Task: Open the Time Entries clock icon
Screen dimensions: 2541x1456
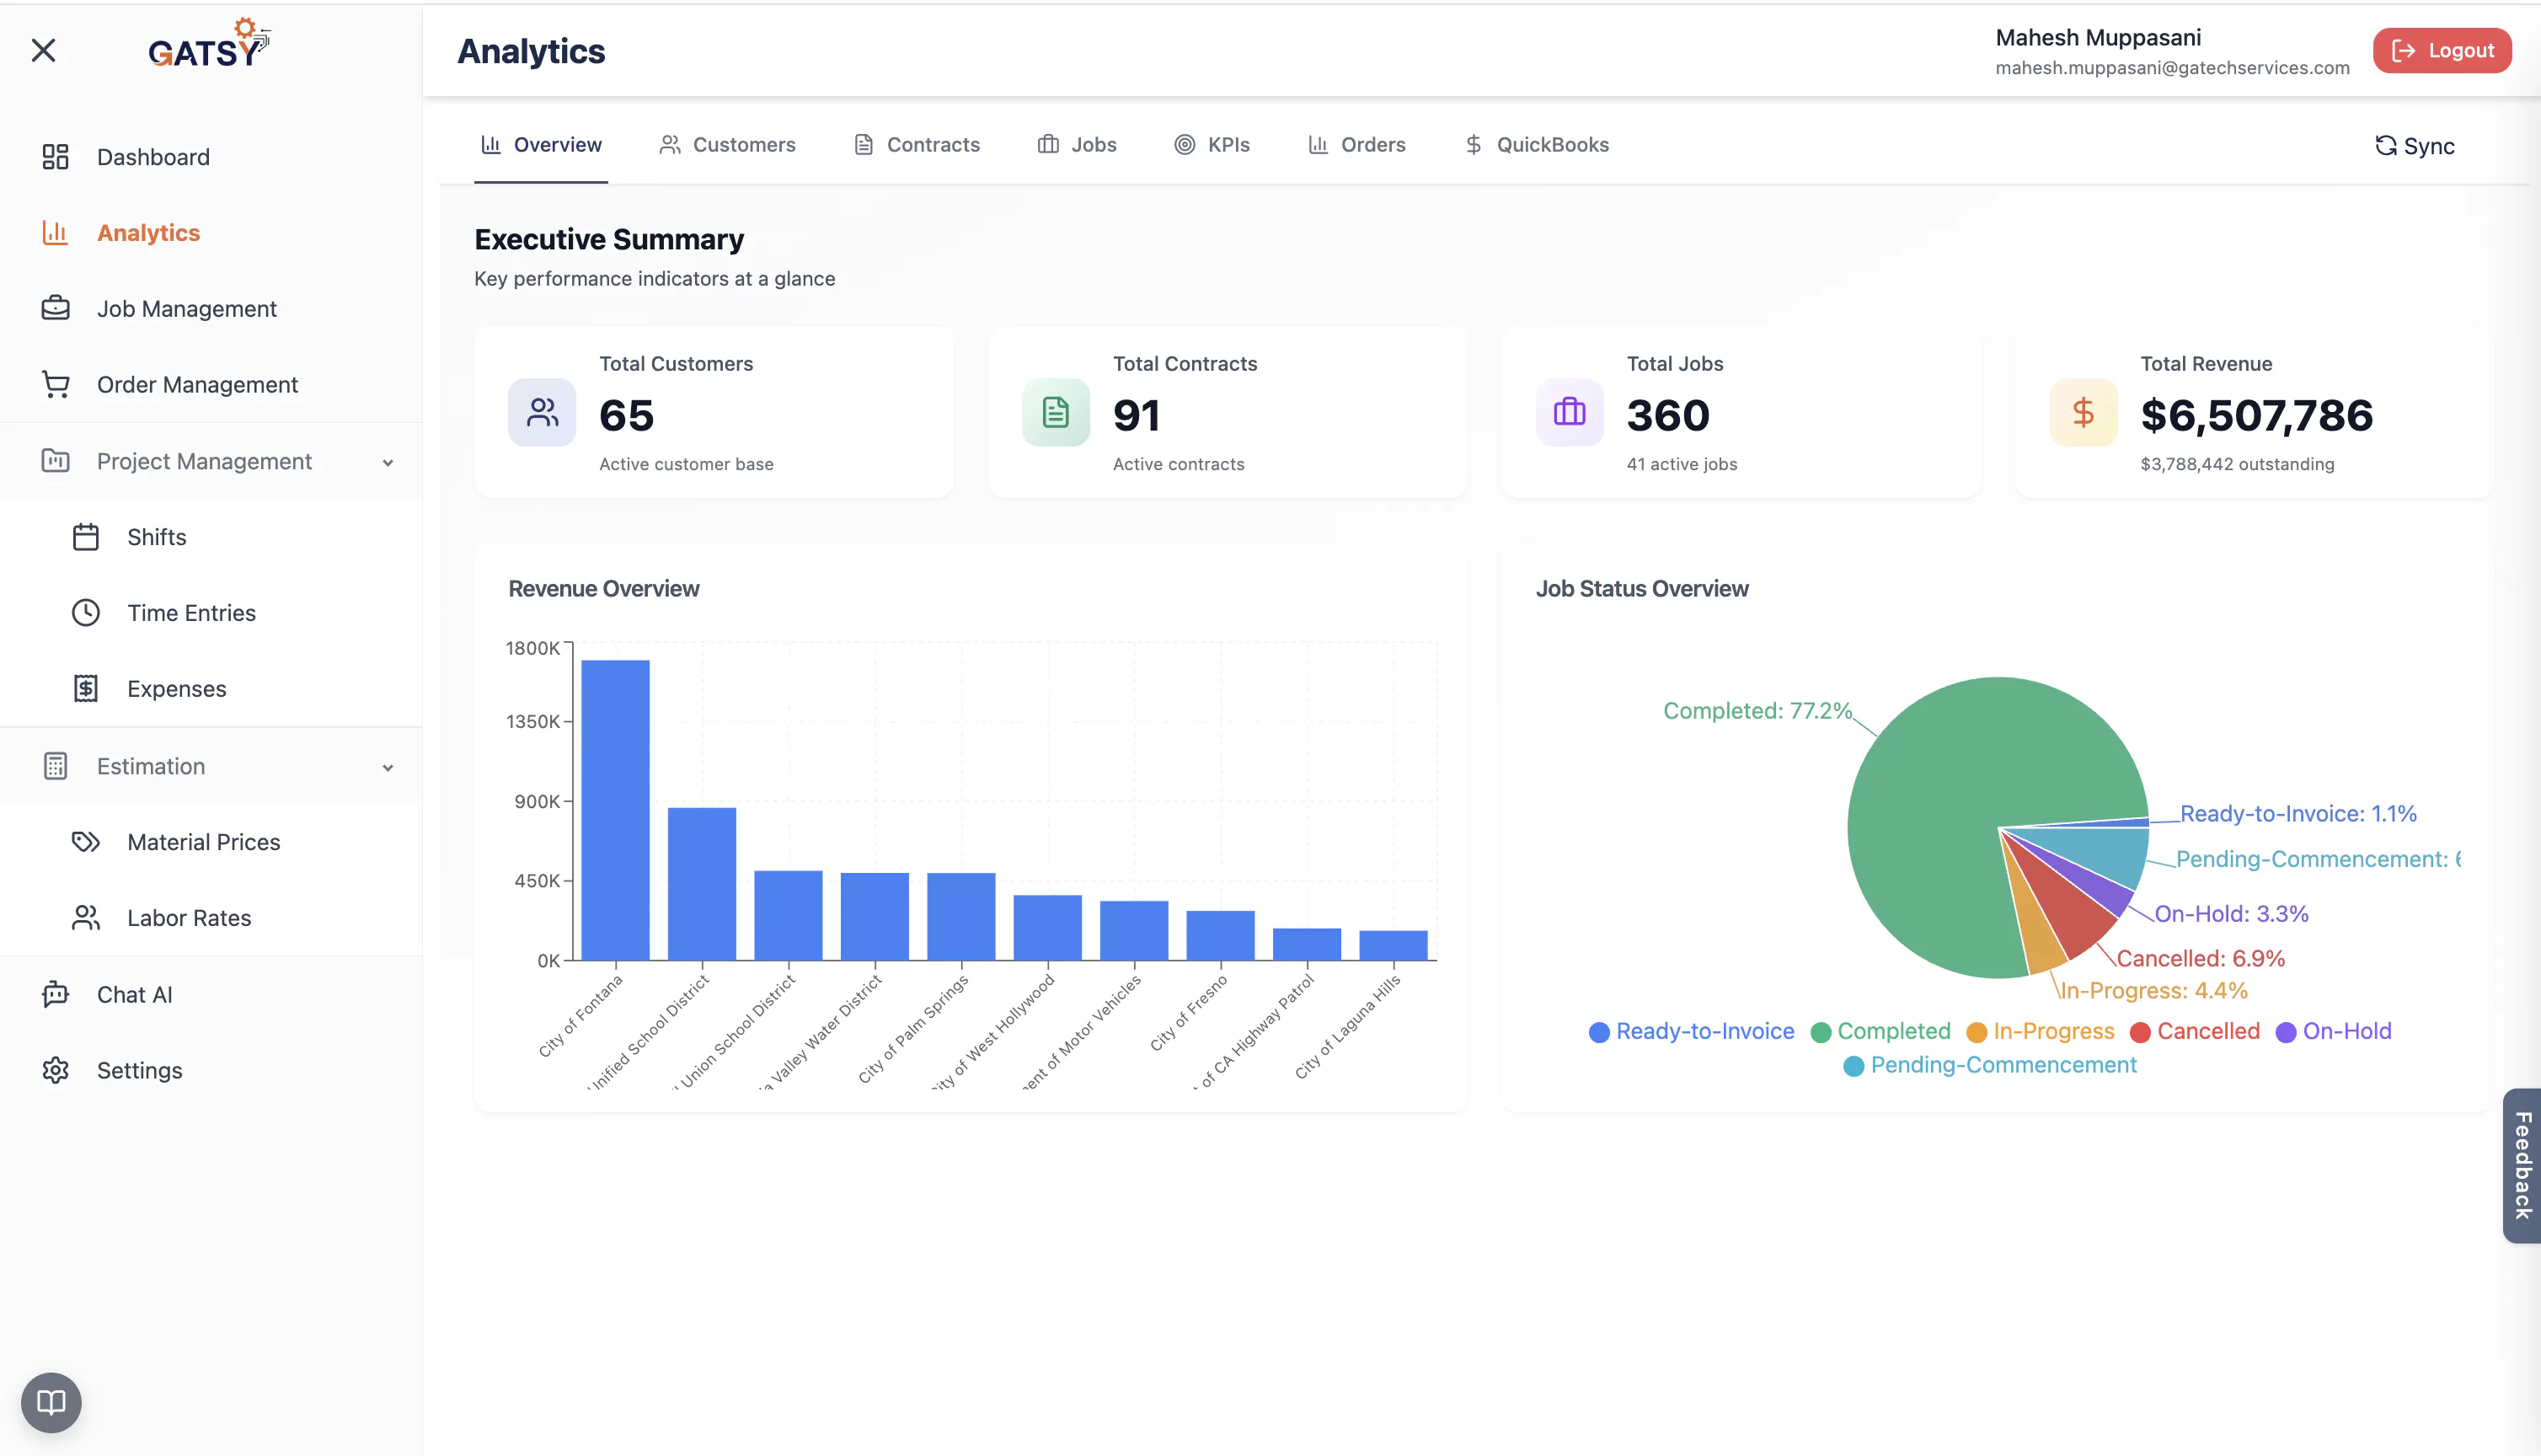Action: [86, 613]
